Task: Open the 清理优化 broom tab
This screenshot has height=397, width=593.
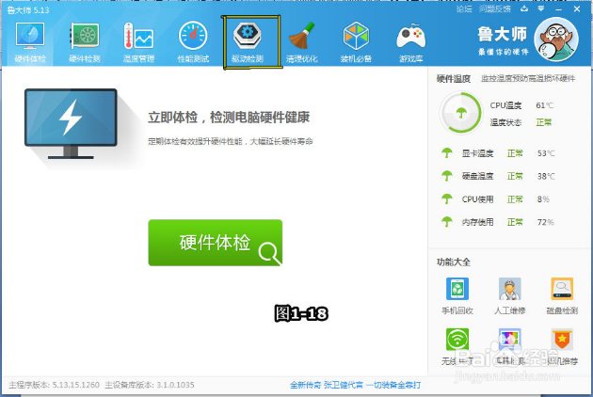Action: tap(301, 42)
